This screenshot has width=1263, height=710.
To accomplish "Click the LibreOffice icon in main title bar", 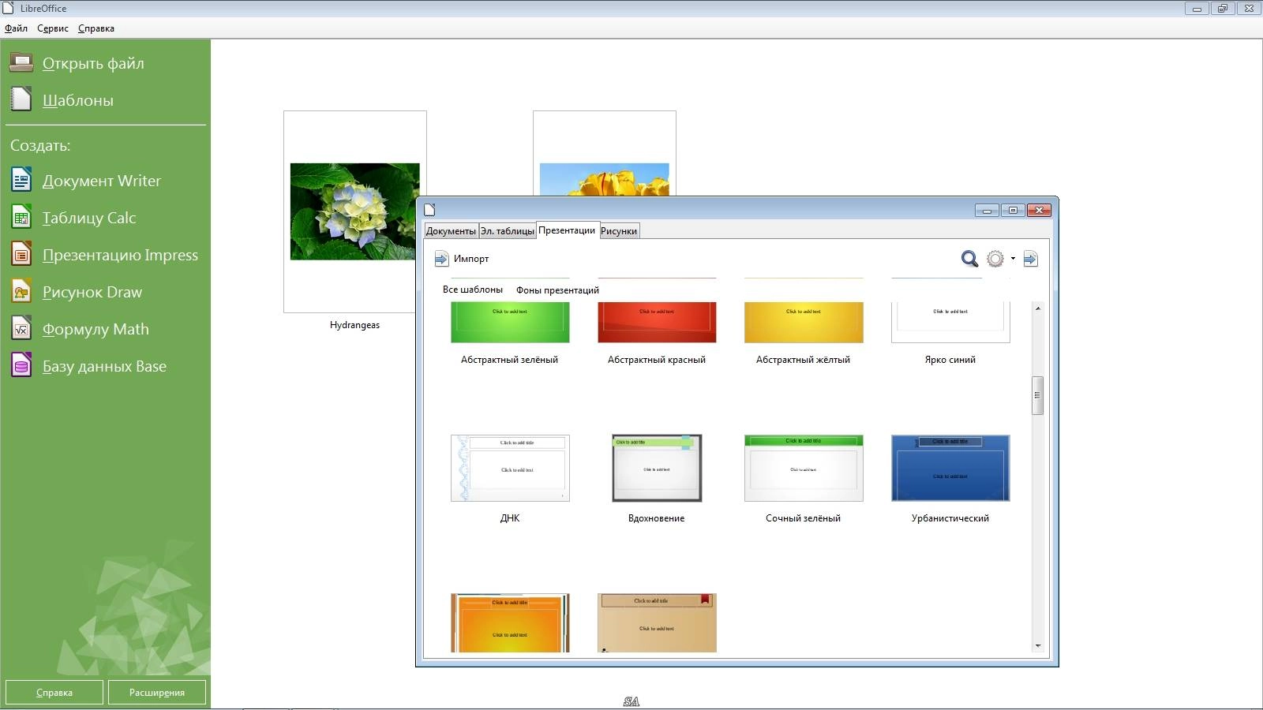I will tap(8, 8).
